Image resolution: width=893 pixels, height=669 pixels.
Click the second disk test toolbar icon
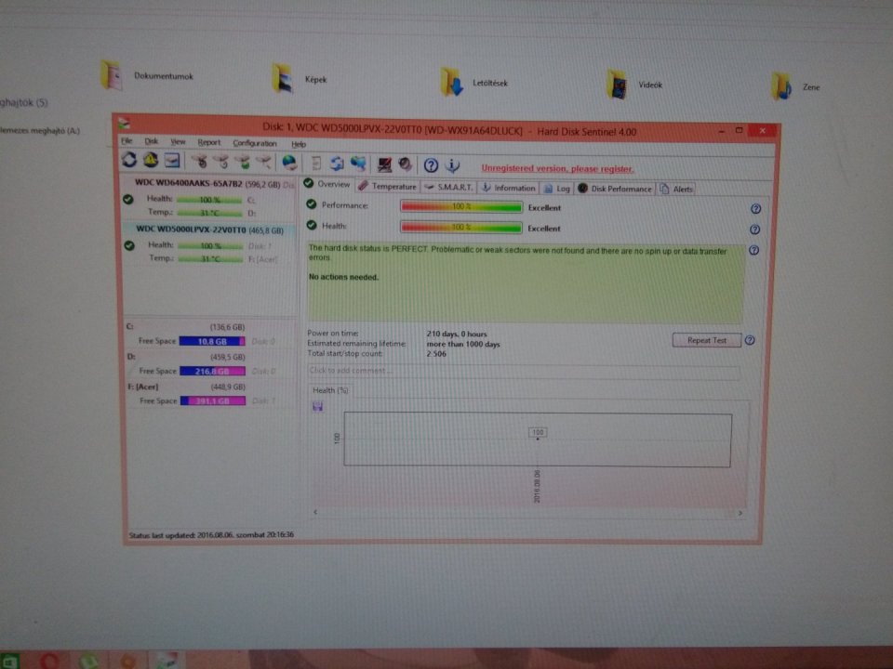click(221, 163)
